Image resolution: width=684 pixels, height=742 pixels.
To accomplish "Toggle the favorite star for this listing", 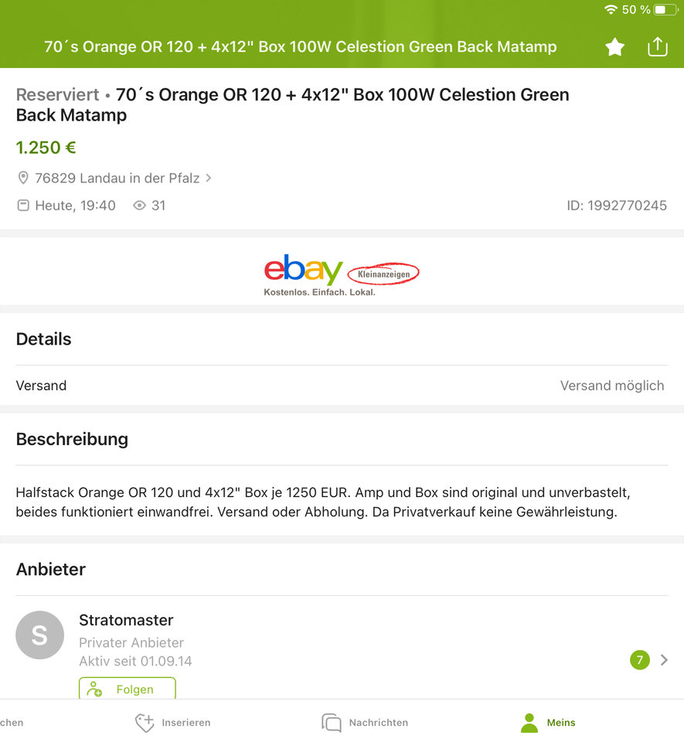I will click(x=614, y=47).
